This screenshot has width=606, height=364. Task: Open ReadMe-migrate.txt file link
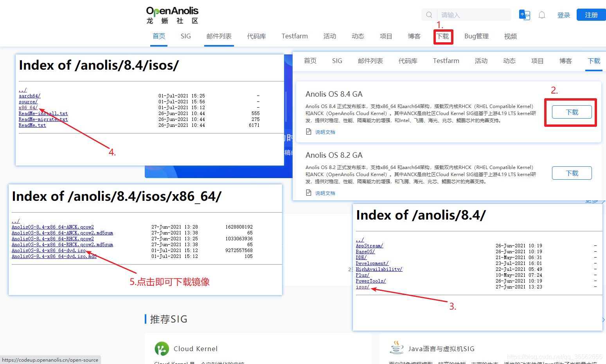[x=43, y=119]
